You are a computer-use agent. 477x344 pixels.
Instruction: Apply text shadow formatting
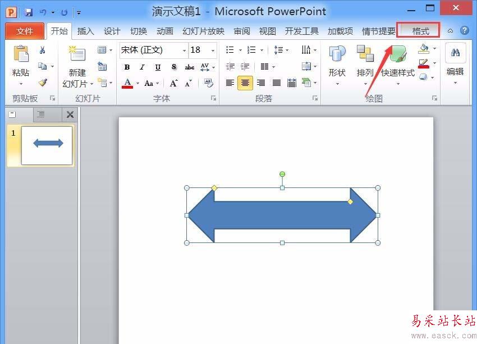coord(174,67)
